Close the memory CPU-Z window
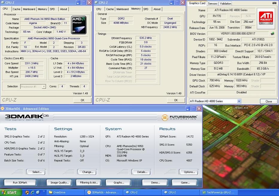 pos(183,3)
